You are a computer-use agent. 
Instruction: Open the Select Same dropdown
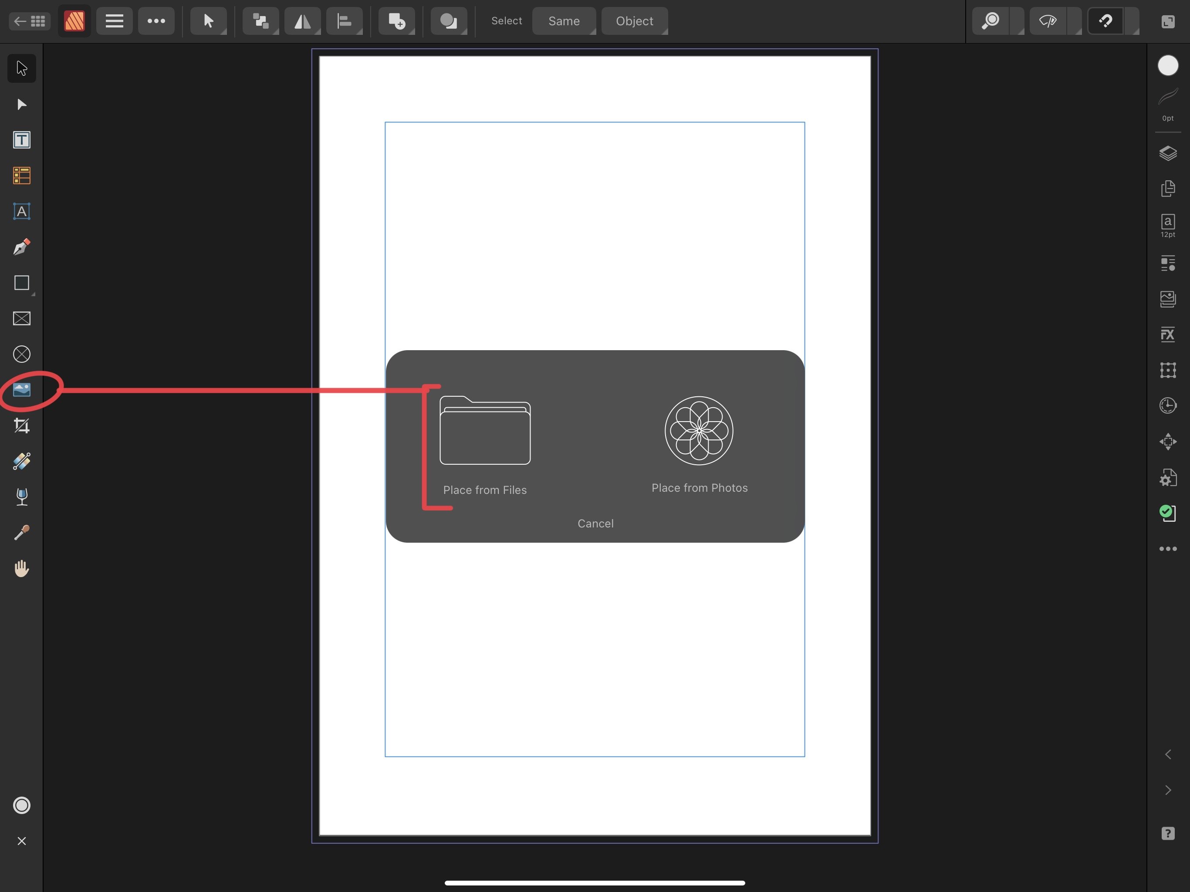[x=564, y=21]
